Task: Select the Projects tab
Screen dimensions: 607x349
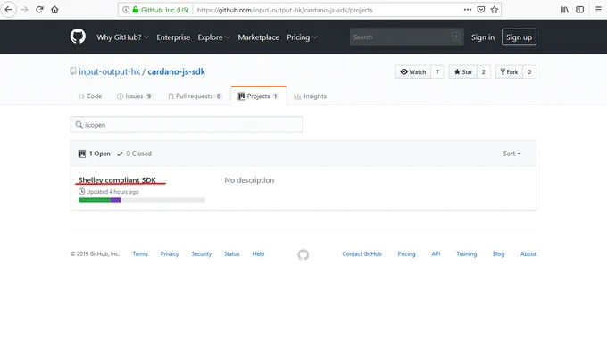Action: pyautogui.click(x=258, y=96)
